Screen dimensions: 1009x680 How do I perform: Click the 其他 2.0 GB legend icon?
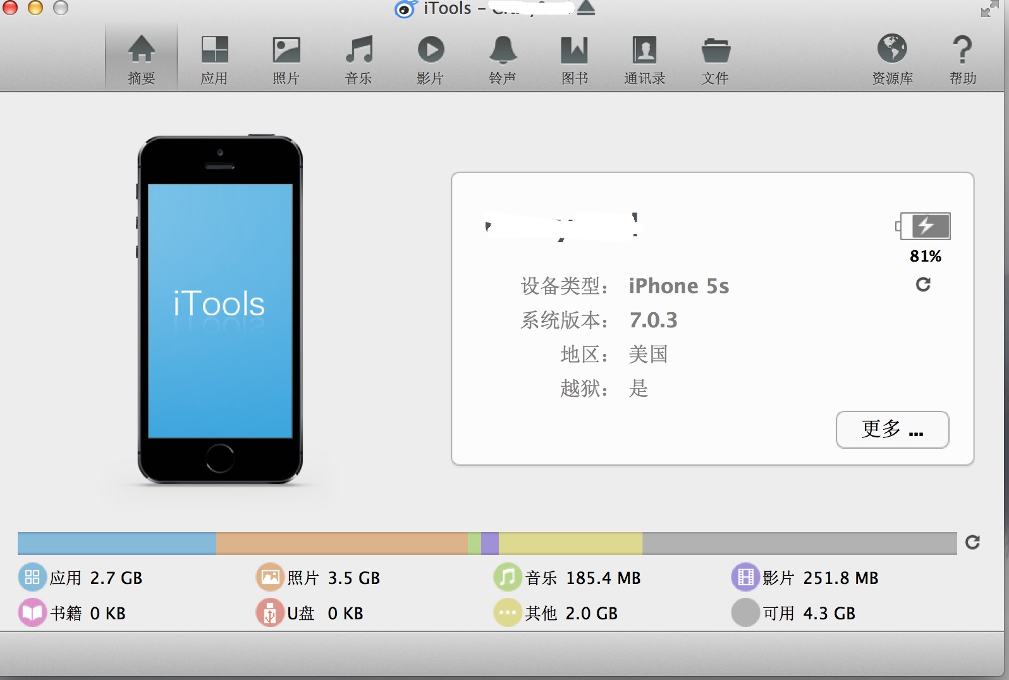508,612
